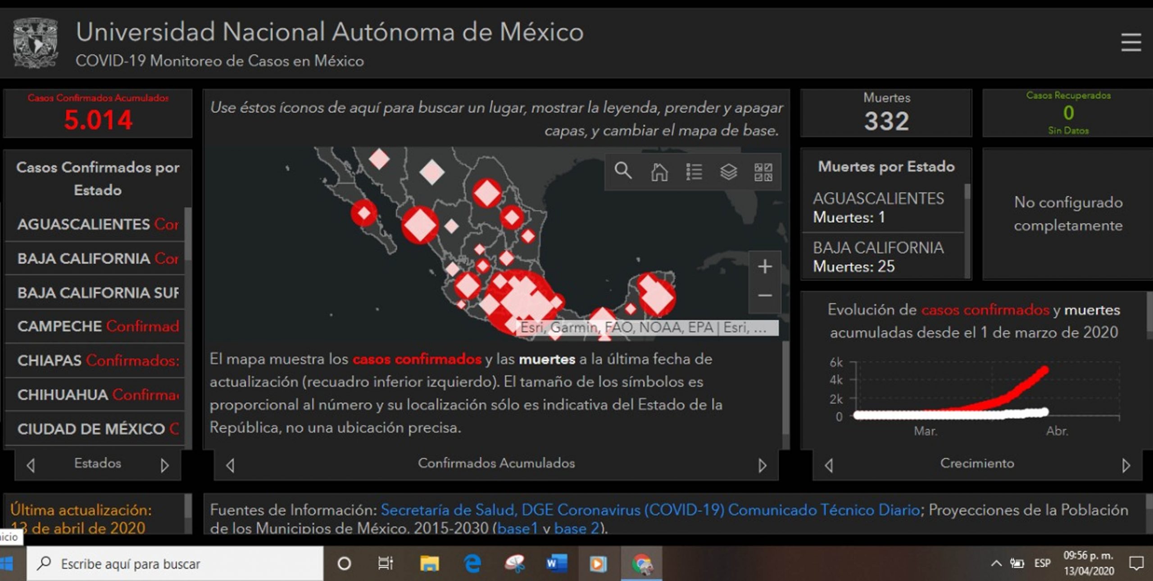Reset the map view with the home icon
Viewport: 1153px width, 581px height.
click(659, 171)
